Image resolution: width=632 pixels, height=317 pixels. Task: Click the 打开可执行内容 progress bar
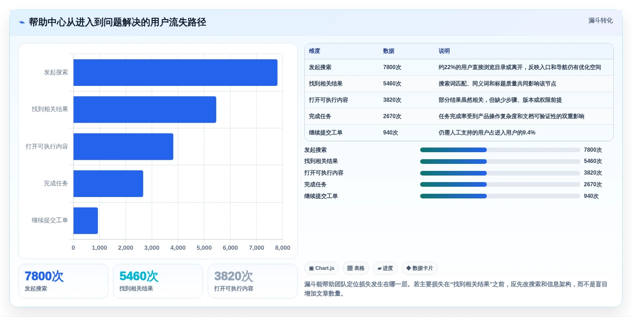pos(500,173)
